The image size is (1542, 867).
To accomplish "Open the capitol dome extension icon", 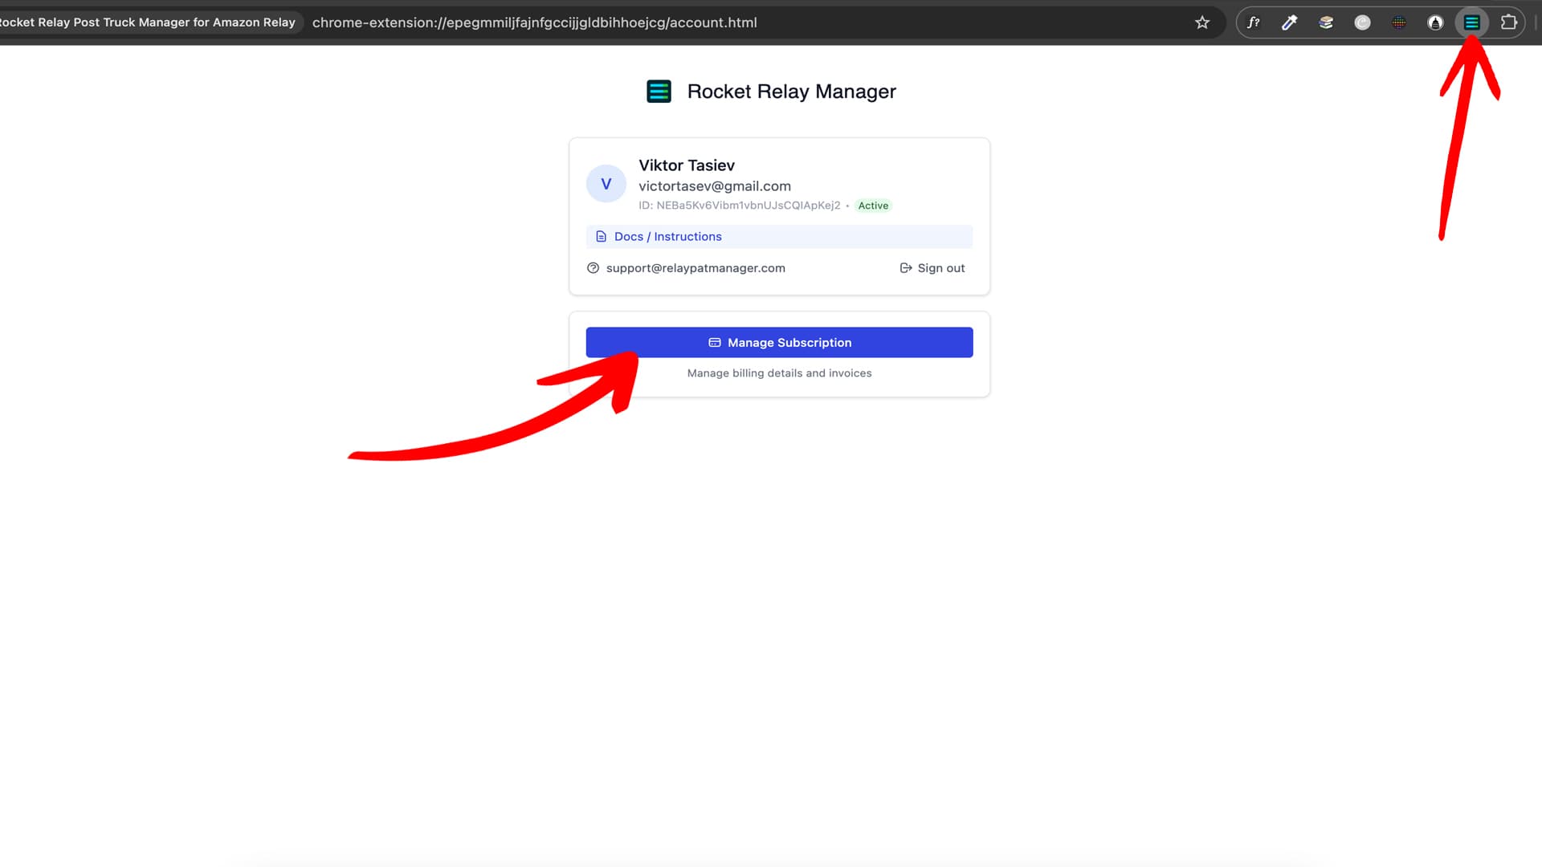I will [1435, 22].
